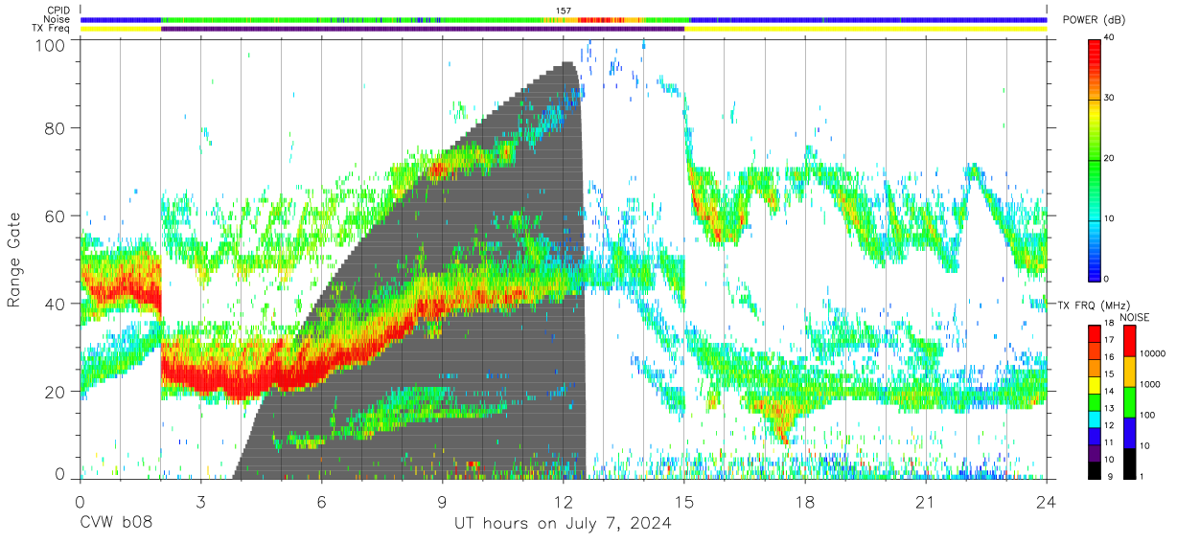This screenshot has width=1177, height=543.
Task: Click the 18 hour tick on time axis
Action: click(805, 503)
